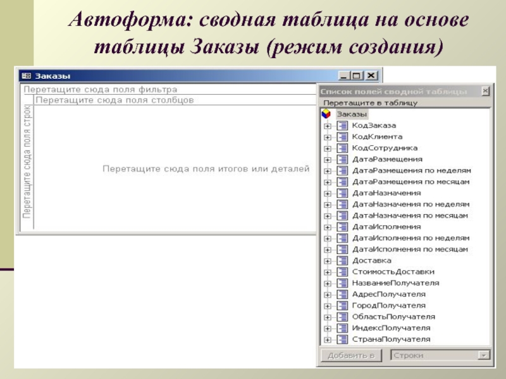Select the АдресПолучателя field
This screenshot has width=506, height=379.
[x=388, y=294]
